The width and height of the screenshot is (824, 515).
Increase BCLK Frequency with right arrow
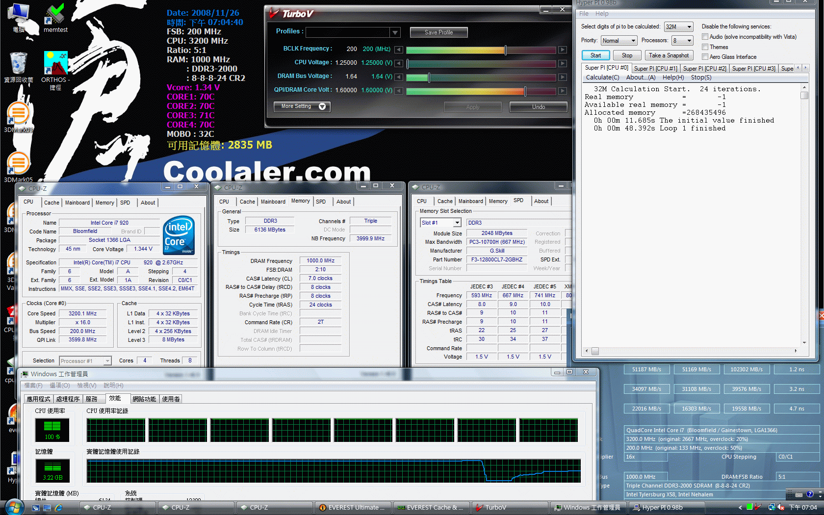click(x=563, y=50)
